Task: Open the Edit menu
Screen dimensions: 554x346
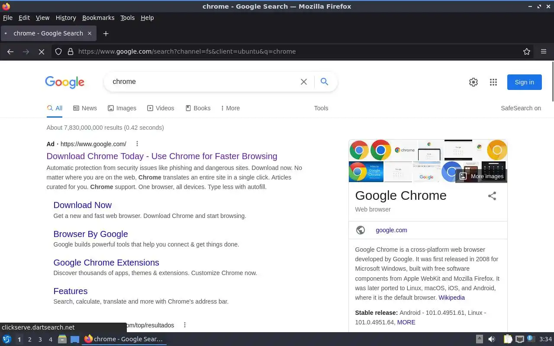Action: pos(24,18)
